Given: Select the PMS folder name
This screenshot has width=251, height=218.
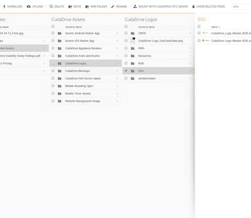Looking at the screenshot, I should coord(141,48).
